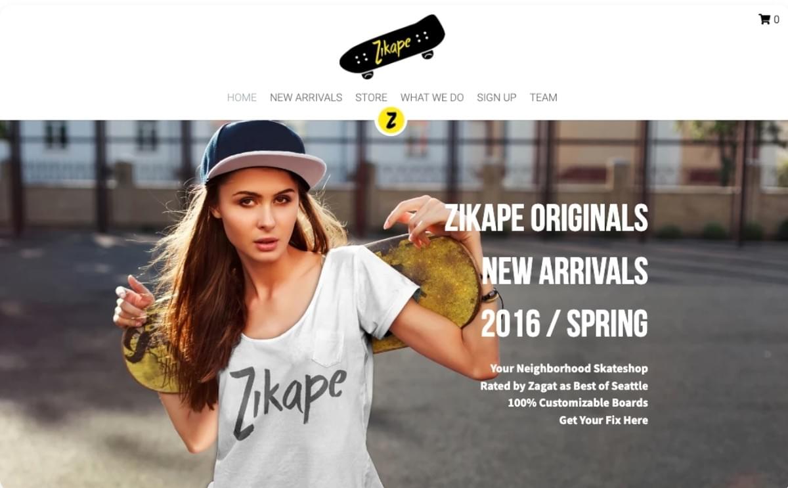Click the Zikape Originals headline
Viewport: 788px width, 488px height.
coord(546,218)
